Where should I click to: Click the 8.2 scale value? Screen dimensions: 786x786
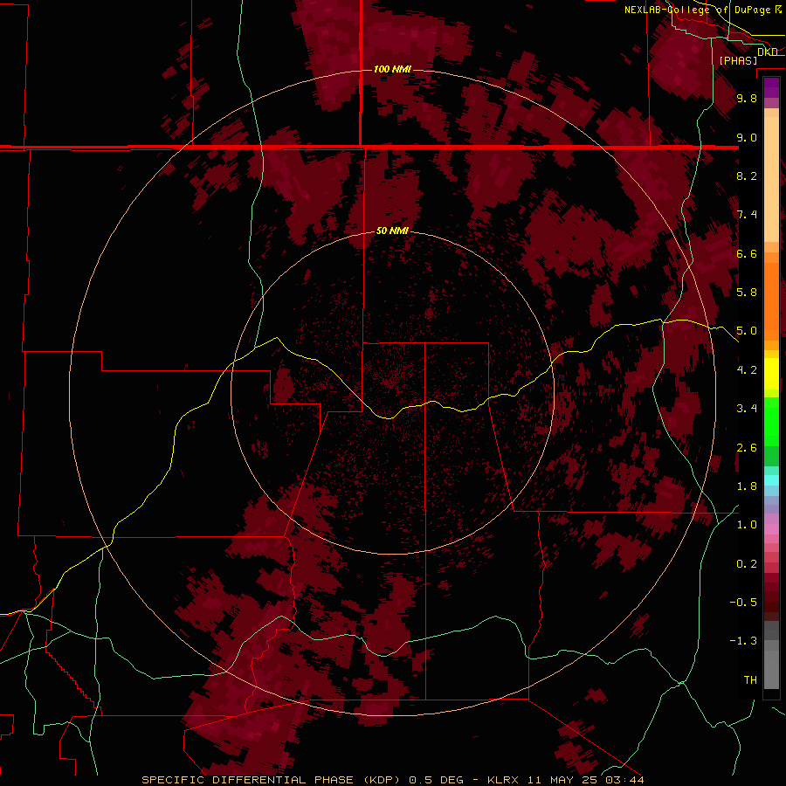pos(747,176)
